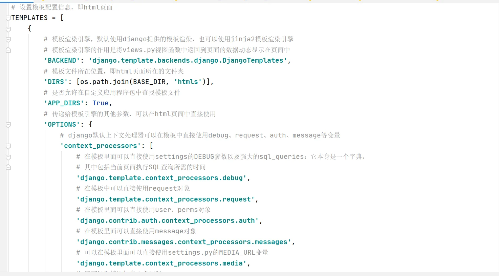The height and width of the screenshot is (276, 499).
Task: Collapse the TEMPLATES list using the gutter fold arrow
Action: coord(8,18)
